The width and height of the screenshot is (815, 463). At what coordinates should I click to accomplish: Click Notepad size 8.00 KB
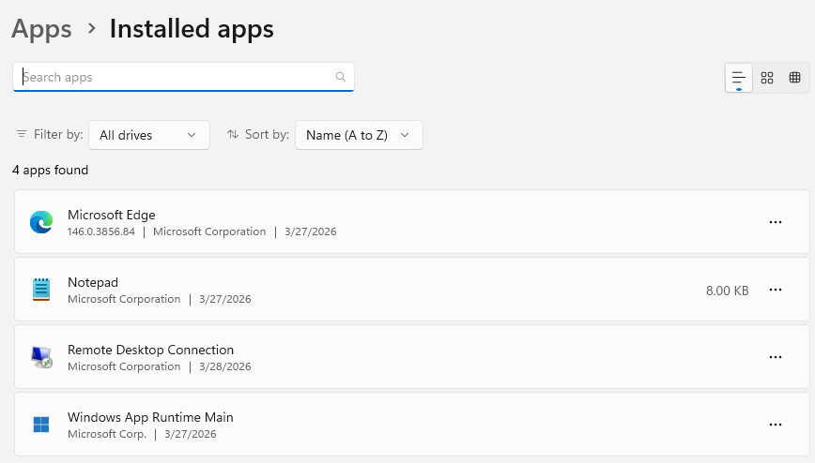tap(727, 291)
